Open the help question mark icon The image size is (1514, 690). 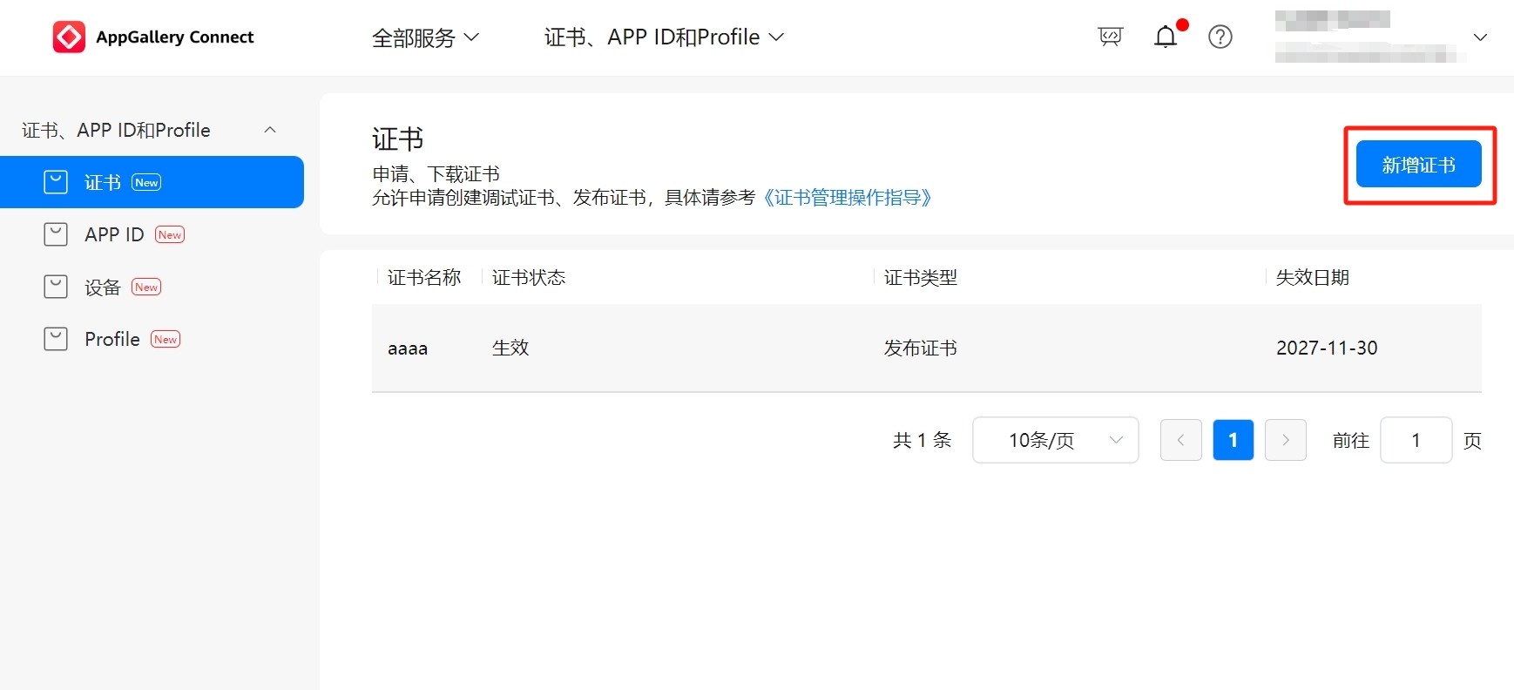coord(1220,37)
